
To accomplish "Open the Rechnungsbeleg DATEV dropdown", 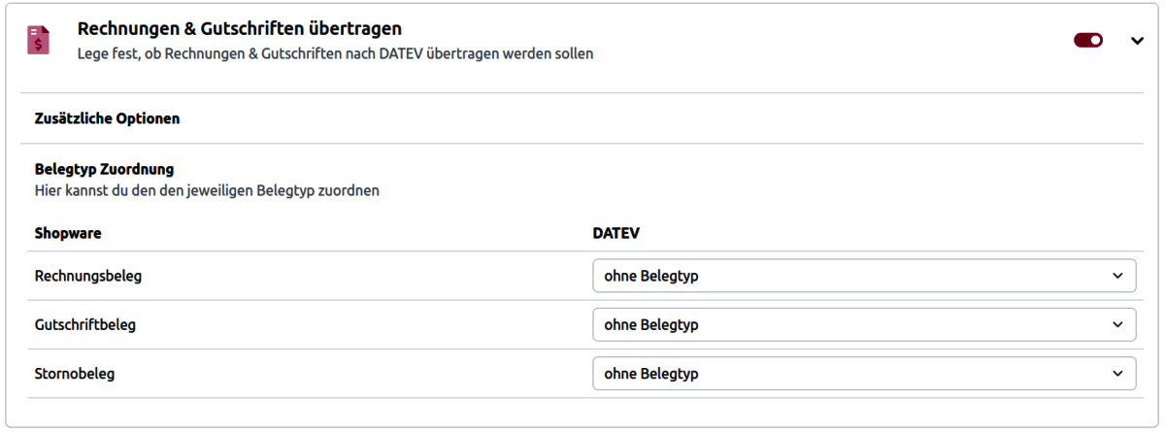I will [864, 276].
